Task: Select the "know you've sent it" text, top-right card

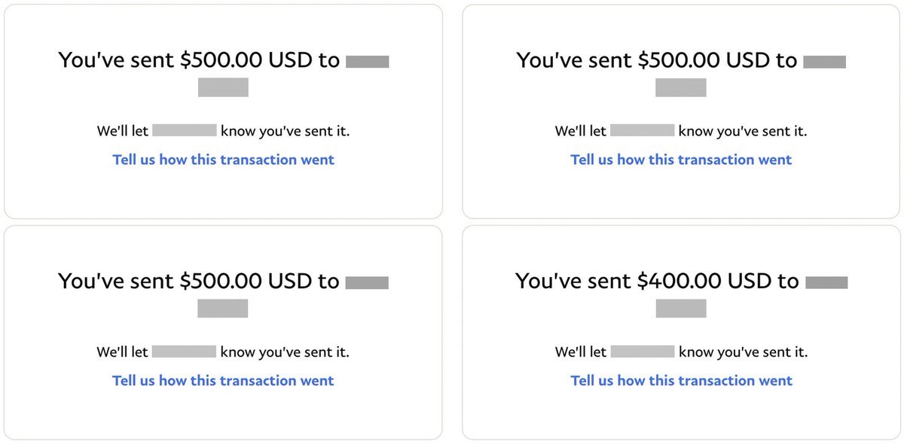Action: 743,131
